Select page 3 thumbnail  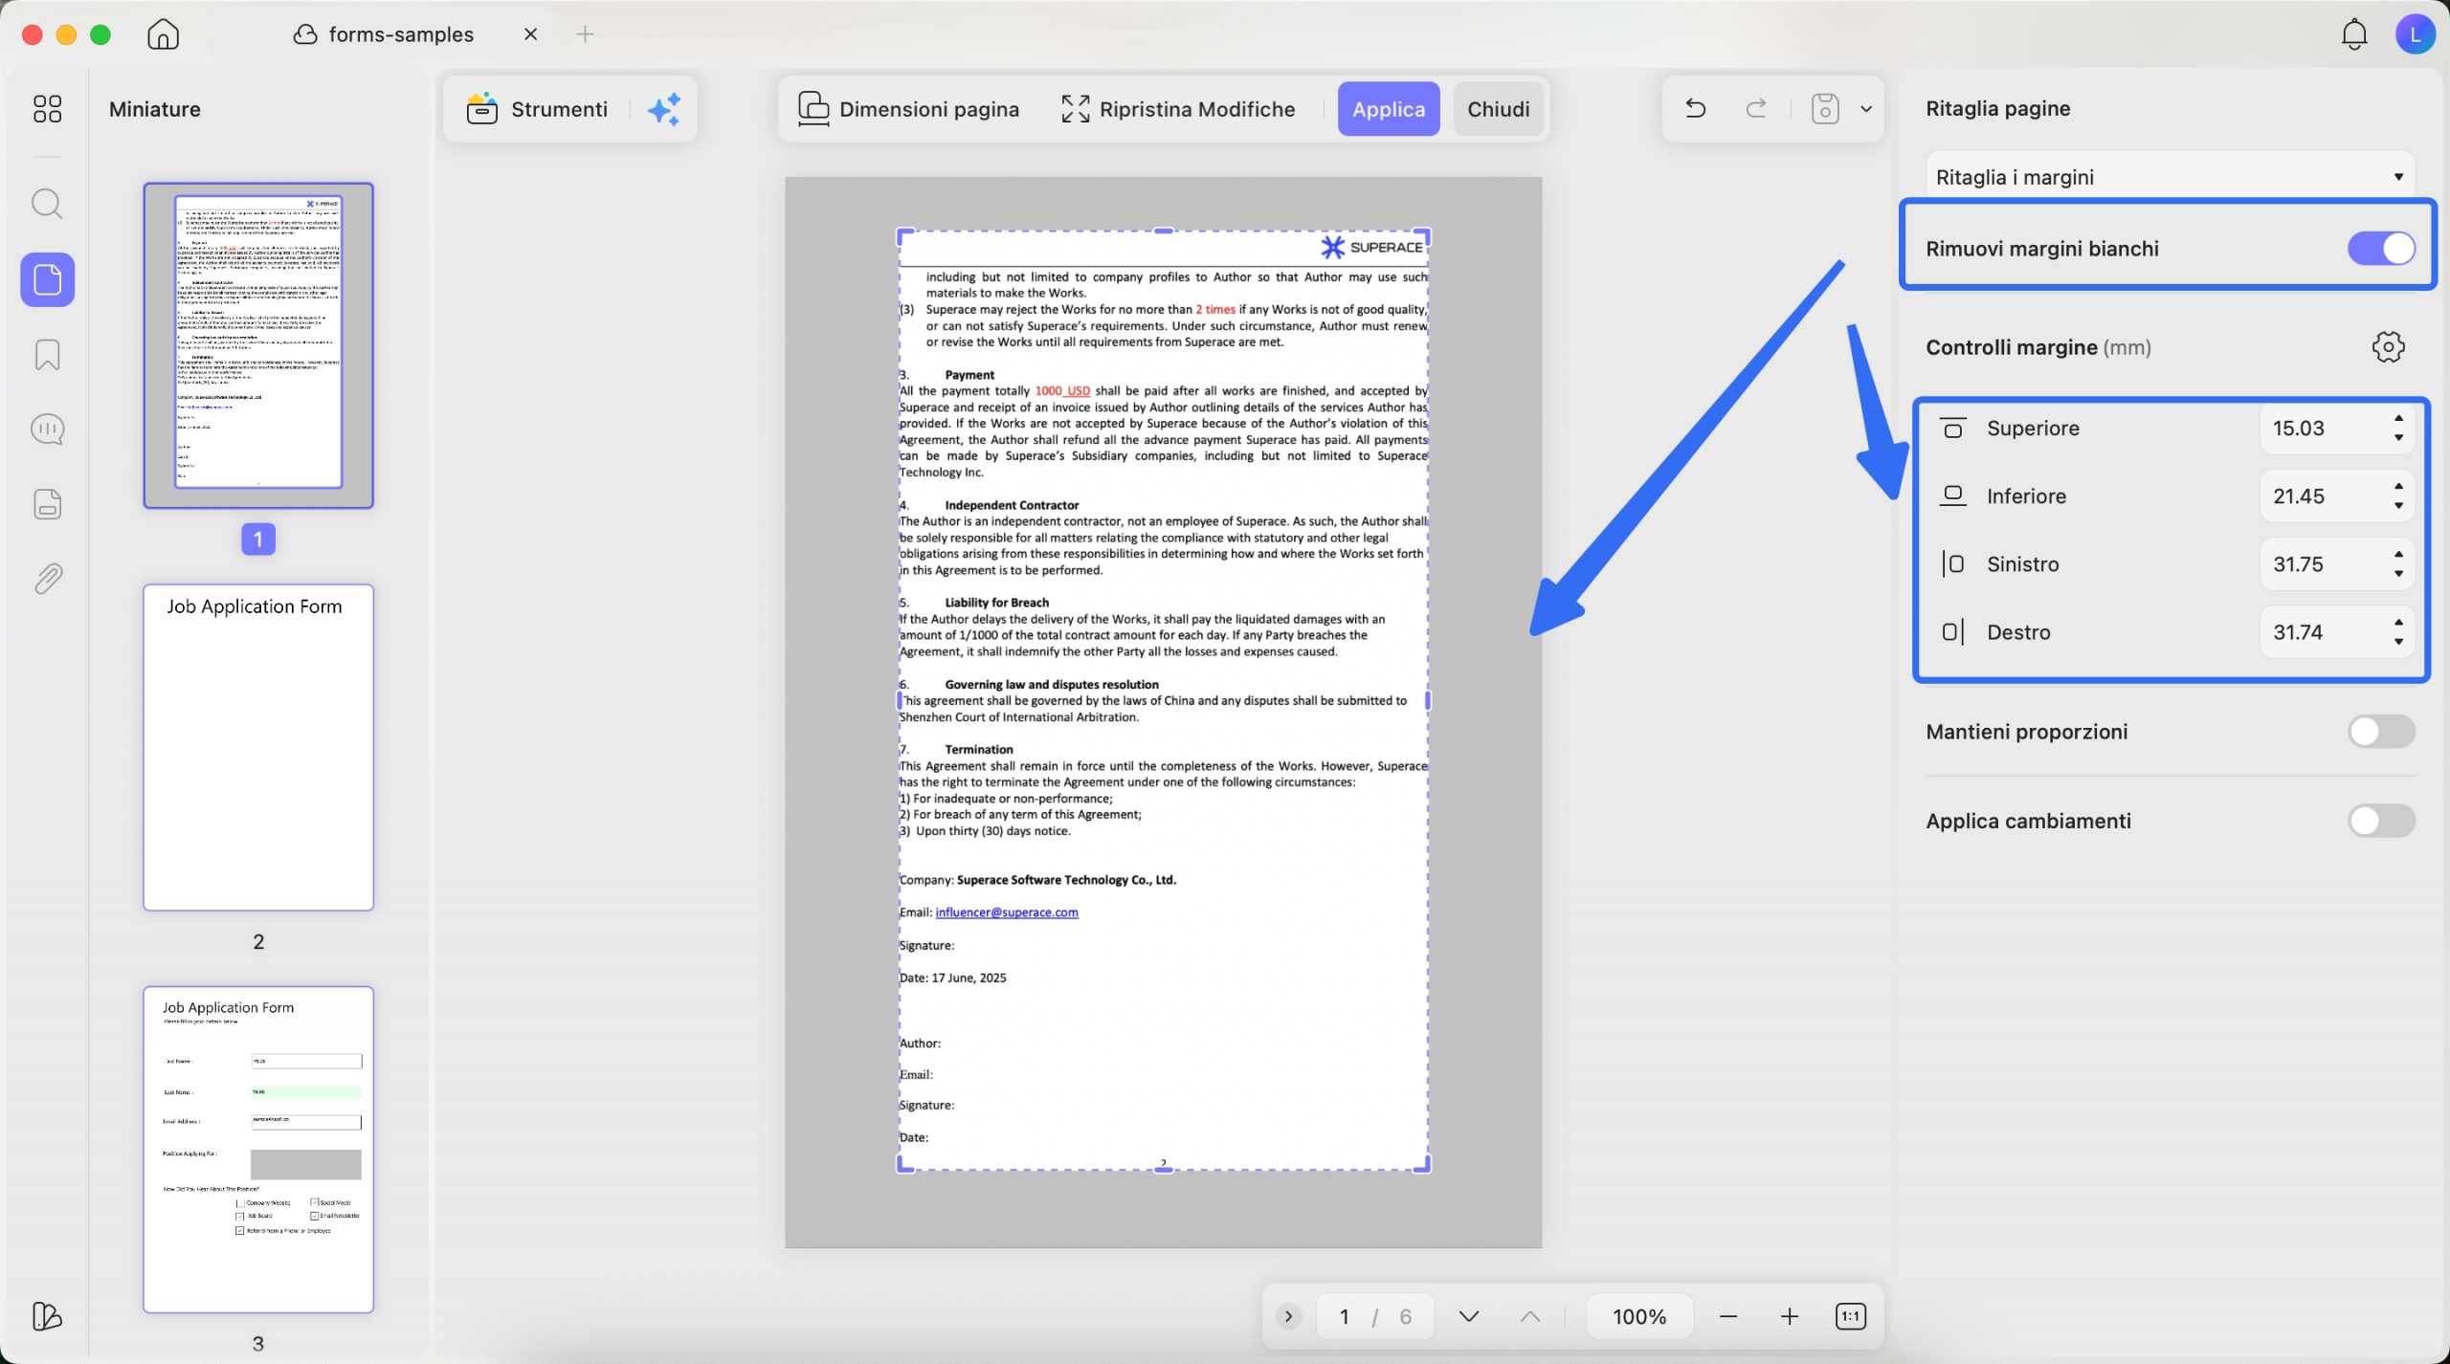258,1149
